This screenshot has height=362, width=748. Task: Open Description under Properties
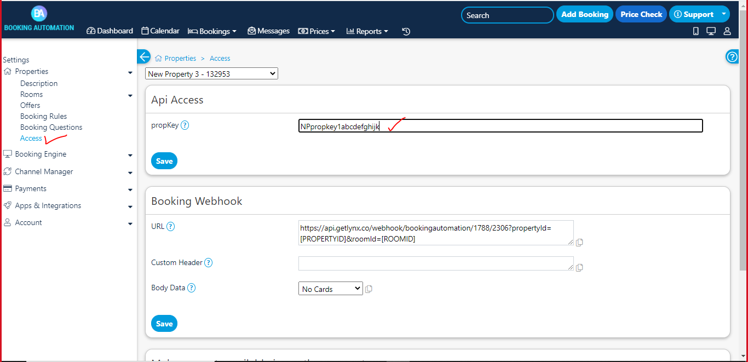pyautogui.click(x=39, y=83)
